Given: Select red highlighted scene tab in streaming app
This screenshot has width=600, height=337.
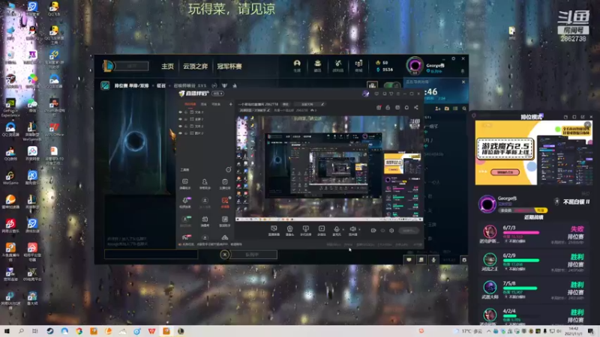Looking at the screenshot, I should 190,104.
